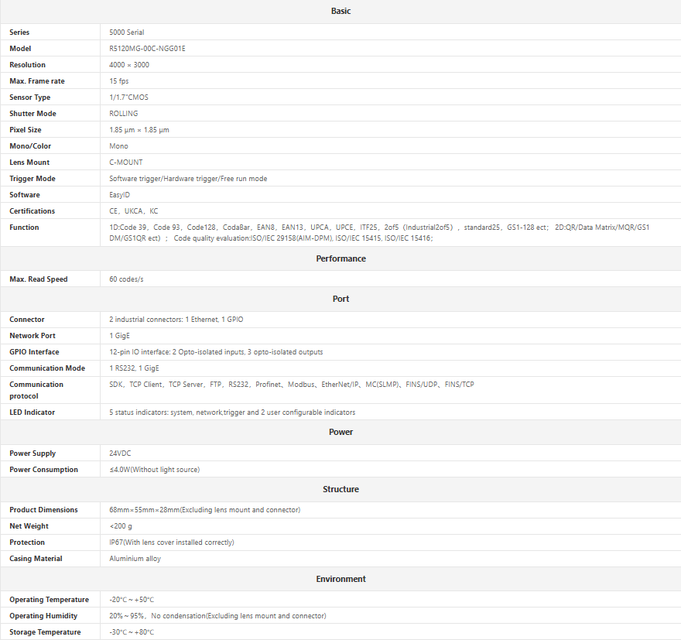Click the Performance section header
Image resolution: width=681 pixels, height=640 pixels.
[340, 258]
